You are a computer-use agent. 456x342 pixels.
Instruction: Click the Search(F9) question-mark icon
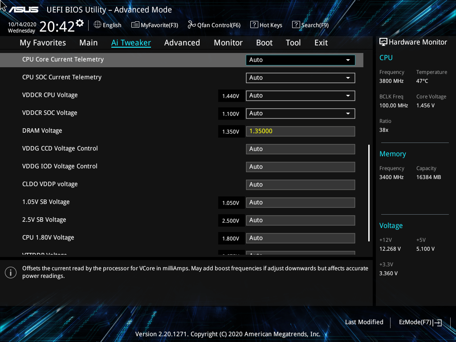click(x=296, y=25)
